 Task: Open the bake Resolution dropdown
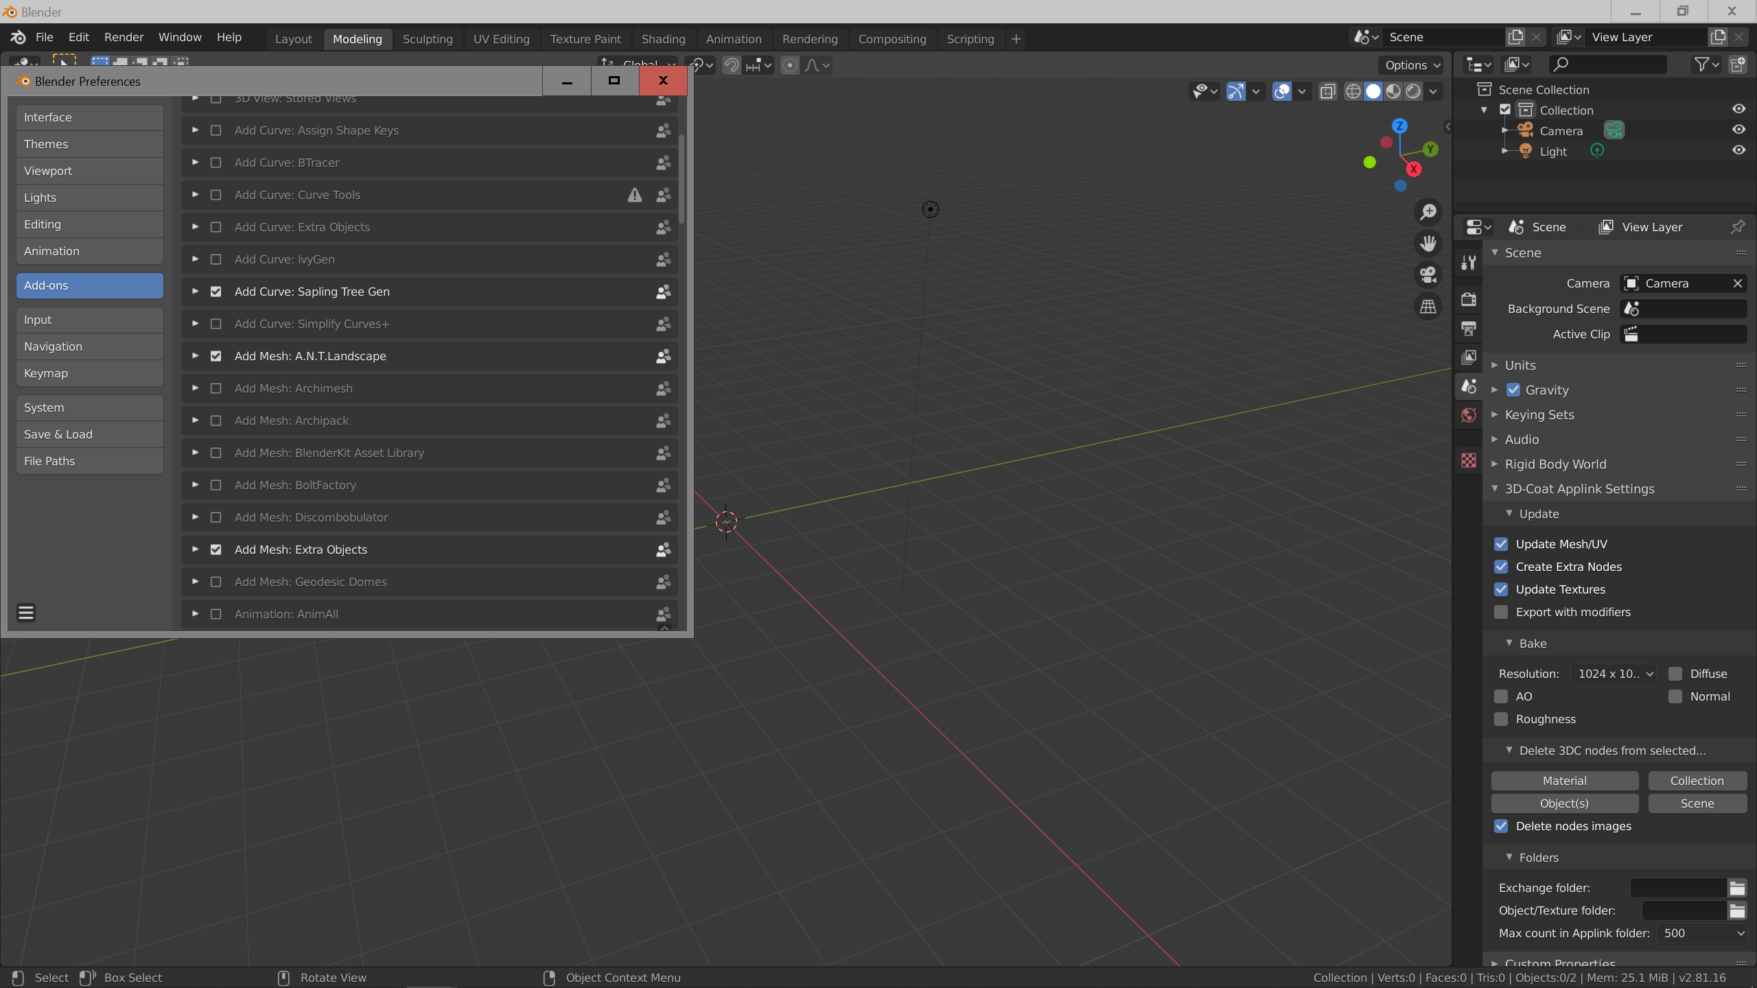pos(1613,674)
